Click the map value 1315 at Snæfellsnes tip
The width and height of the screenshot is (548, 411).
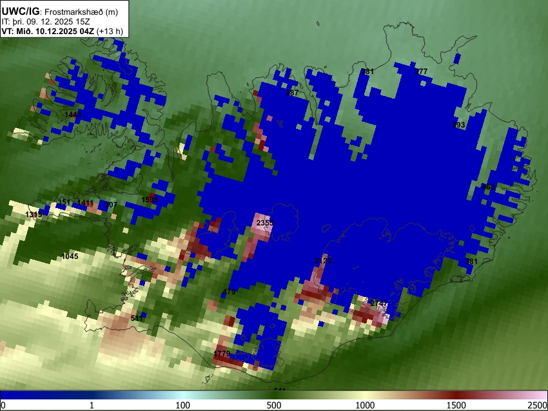[34, 214]
